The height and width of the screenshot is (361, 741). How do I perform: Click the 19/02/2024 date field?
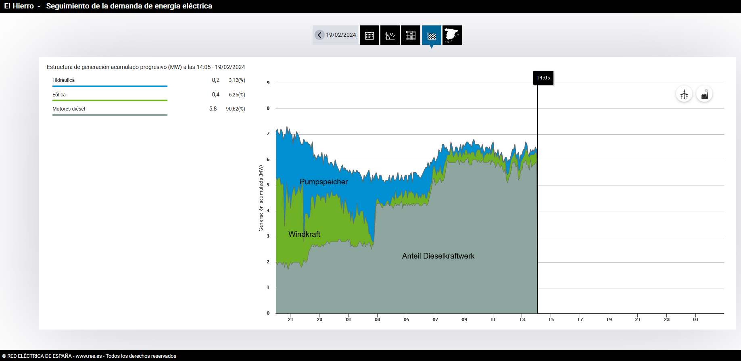click(x=341, y=35)
